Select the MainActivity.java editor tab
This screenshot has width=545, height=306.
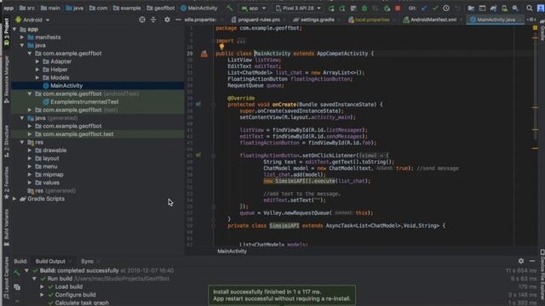(496, 20)
